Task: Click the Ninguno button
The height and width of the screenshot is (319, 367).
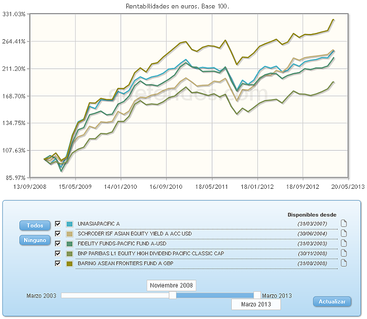Action: (35, 240)
